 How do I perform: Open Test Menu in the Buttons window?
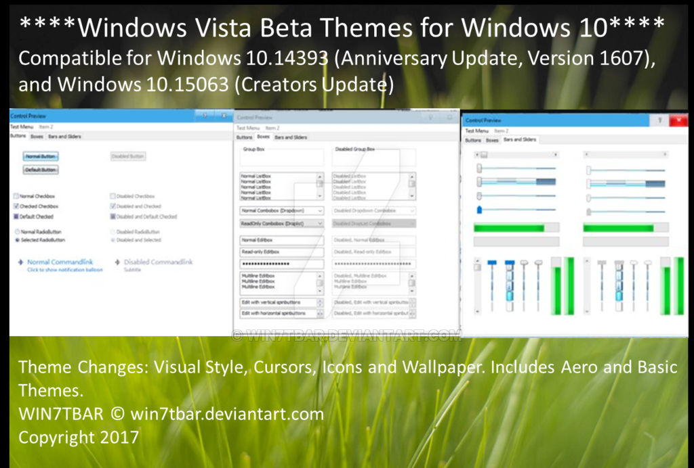click(21, 126)
